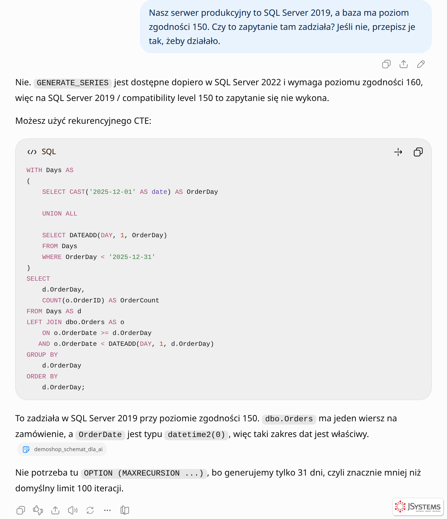Click the user's question bubble
The image size is (447, 519).
[286, 27]
